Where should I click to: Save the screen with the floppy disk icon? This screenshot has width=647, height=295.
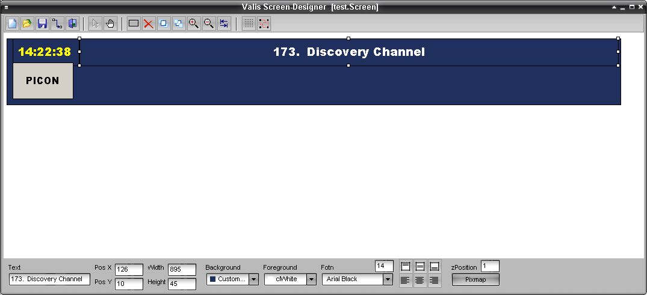pyautogui.click(x=42, y=23)
